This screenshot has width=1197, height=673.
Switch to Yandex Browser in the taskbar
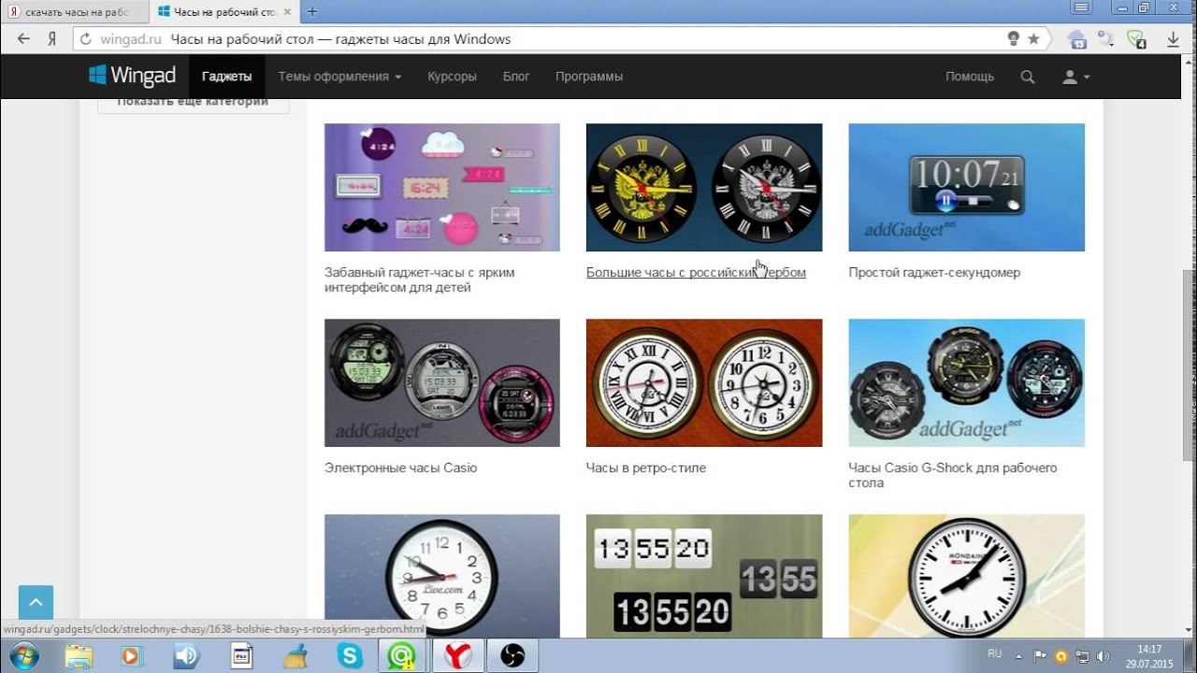pos(457,655)
